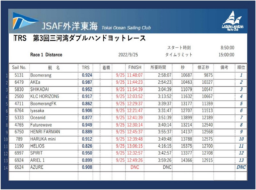
Task: Click the elapsed time 3:39:37
Action: 164,104
